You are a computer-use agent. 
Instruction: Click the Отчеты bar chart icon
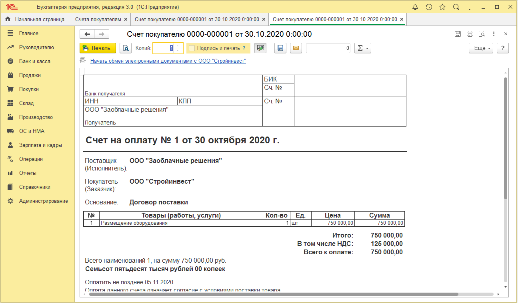pyautogui.click(x=11, y=173)
